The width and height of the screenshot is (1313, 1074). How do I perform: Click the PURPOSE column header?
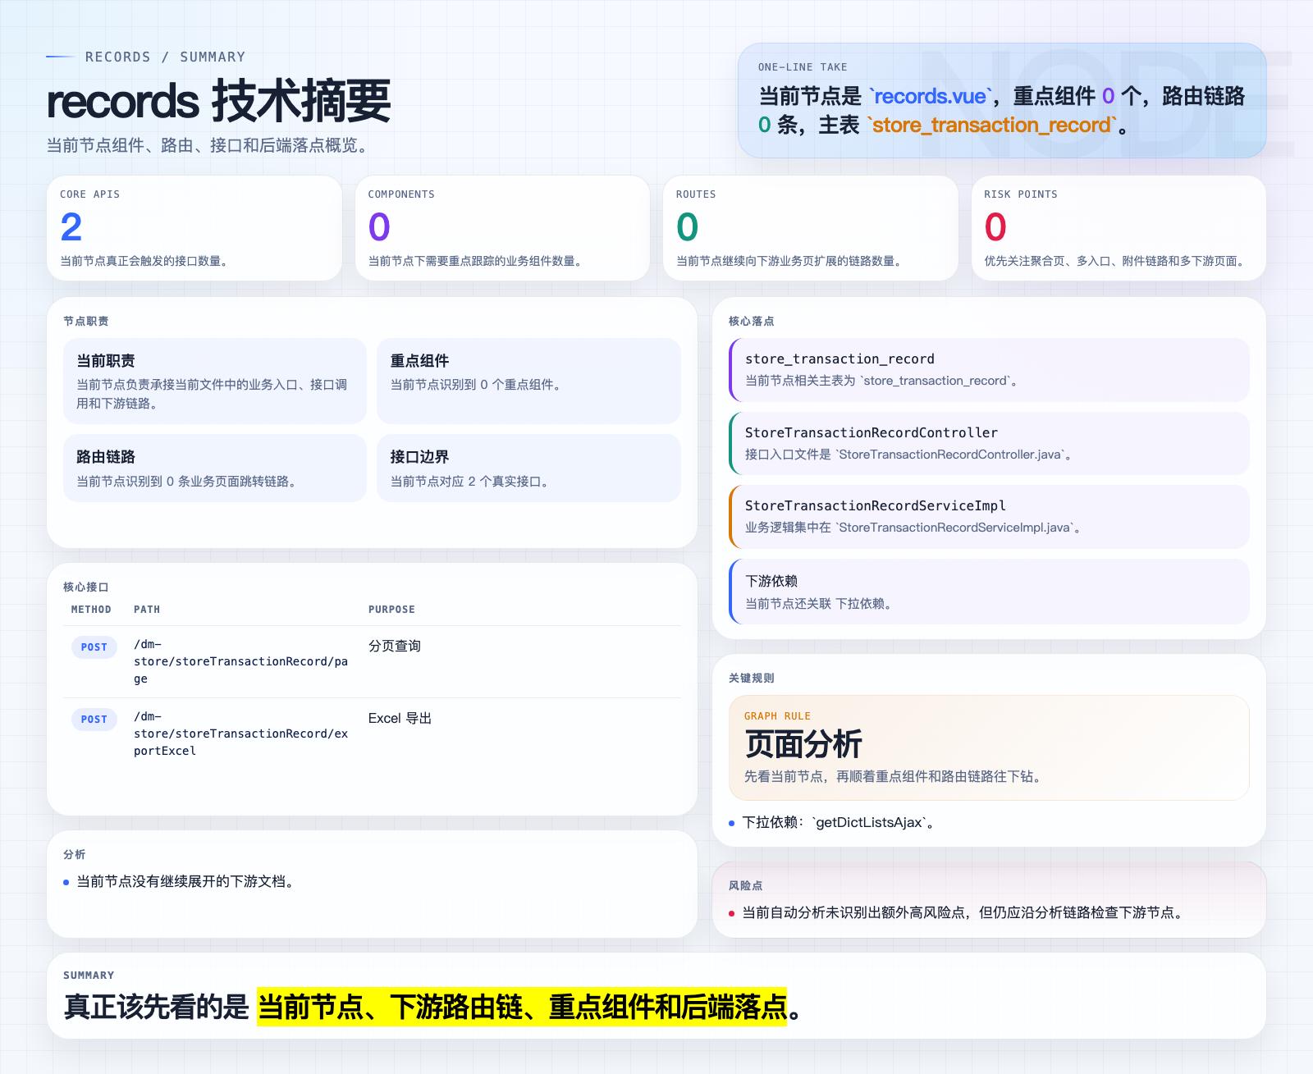(391, 610)
